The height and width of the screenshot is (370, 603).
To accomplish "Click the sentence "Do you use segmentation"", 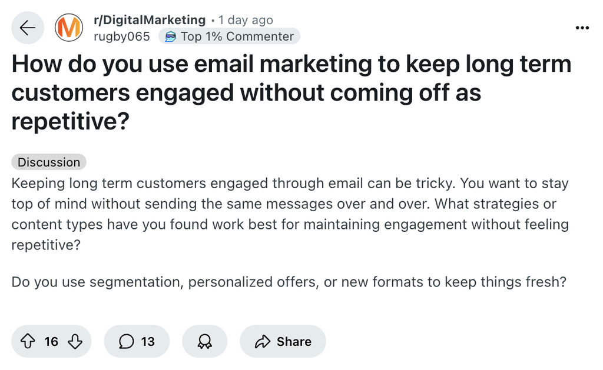I will pos(289,282).
